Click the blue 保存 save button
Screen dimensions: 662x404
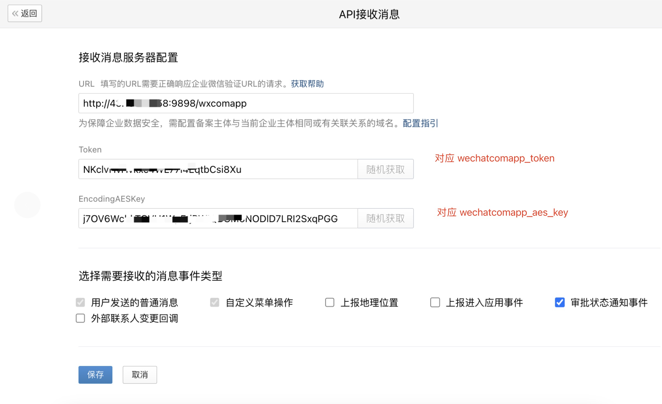pyautogui.click(x=95, y=375)
